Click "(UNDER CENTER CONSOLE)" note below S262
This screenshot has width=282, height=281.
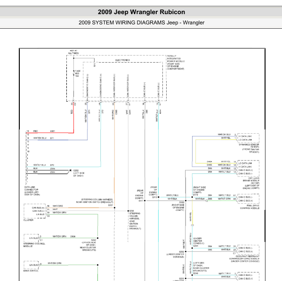(x=175, y=256)
